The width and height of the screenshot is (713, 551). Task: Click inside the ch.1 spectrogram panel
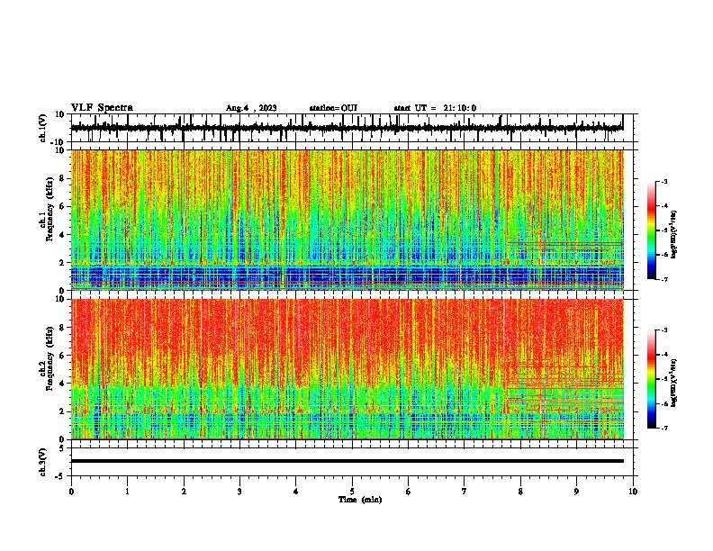(347, 220)
